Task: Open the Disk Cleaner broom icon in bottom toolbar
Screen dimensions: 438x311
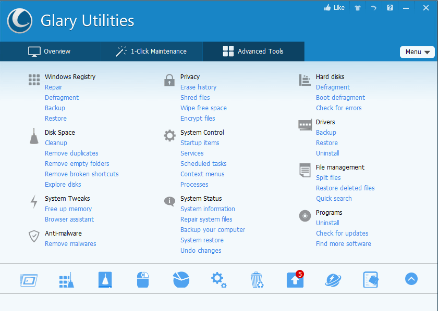Action: (x=105, y=280)
